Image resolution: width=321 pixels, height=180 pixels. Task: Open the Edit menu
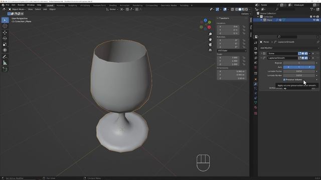pyautogui.click(x=14, y=5)
